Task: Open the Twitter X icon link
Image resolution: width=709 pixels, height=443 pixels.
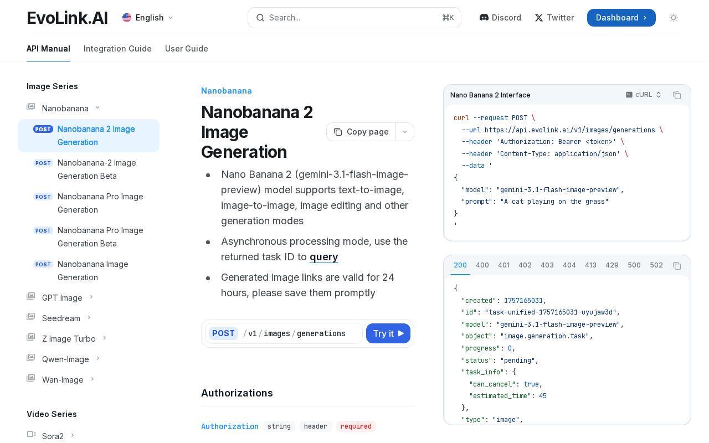Action: pyautogui.click(x=539, y=18)
